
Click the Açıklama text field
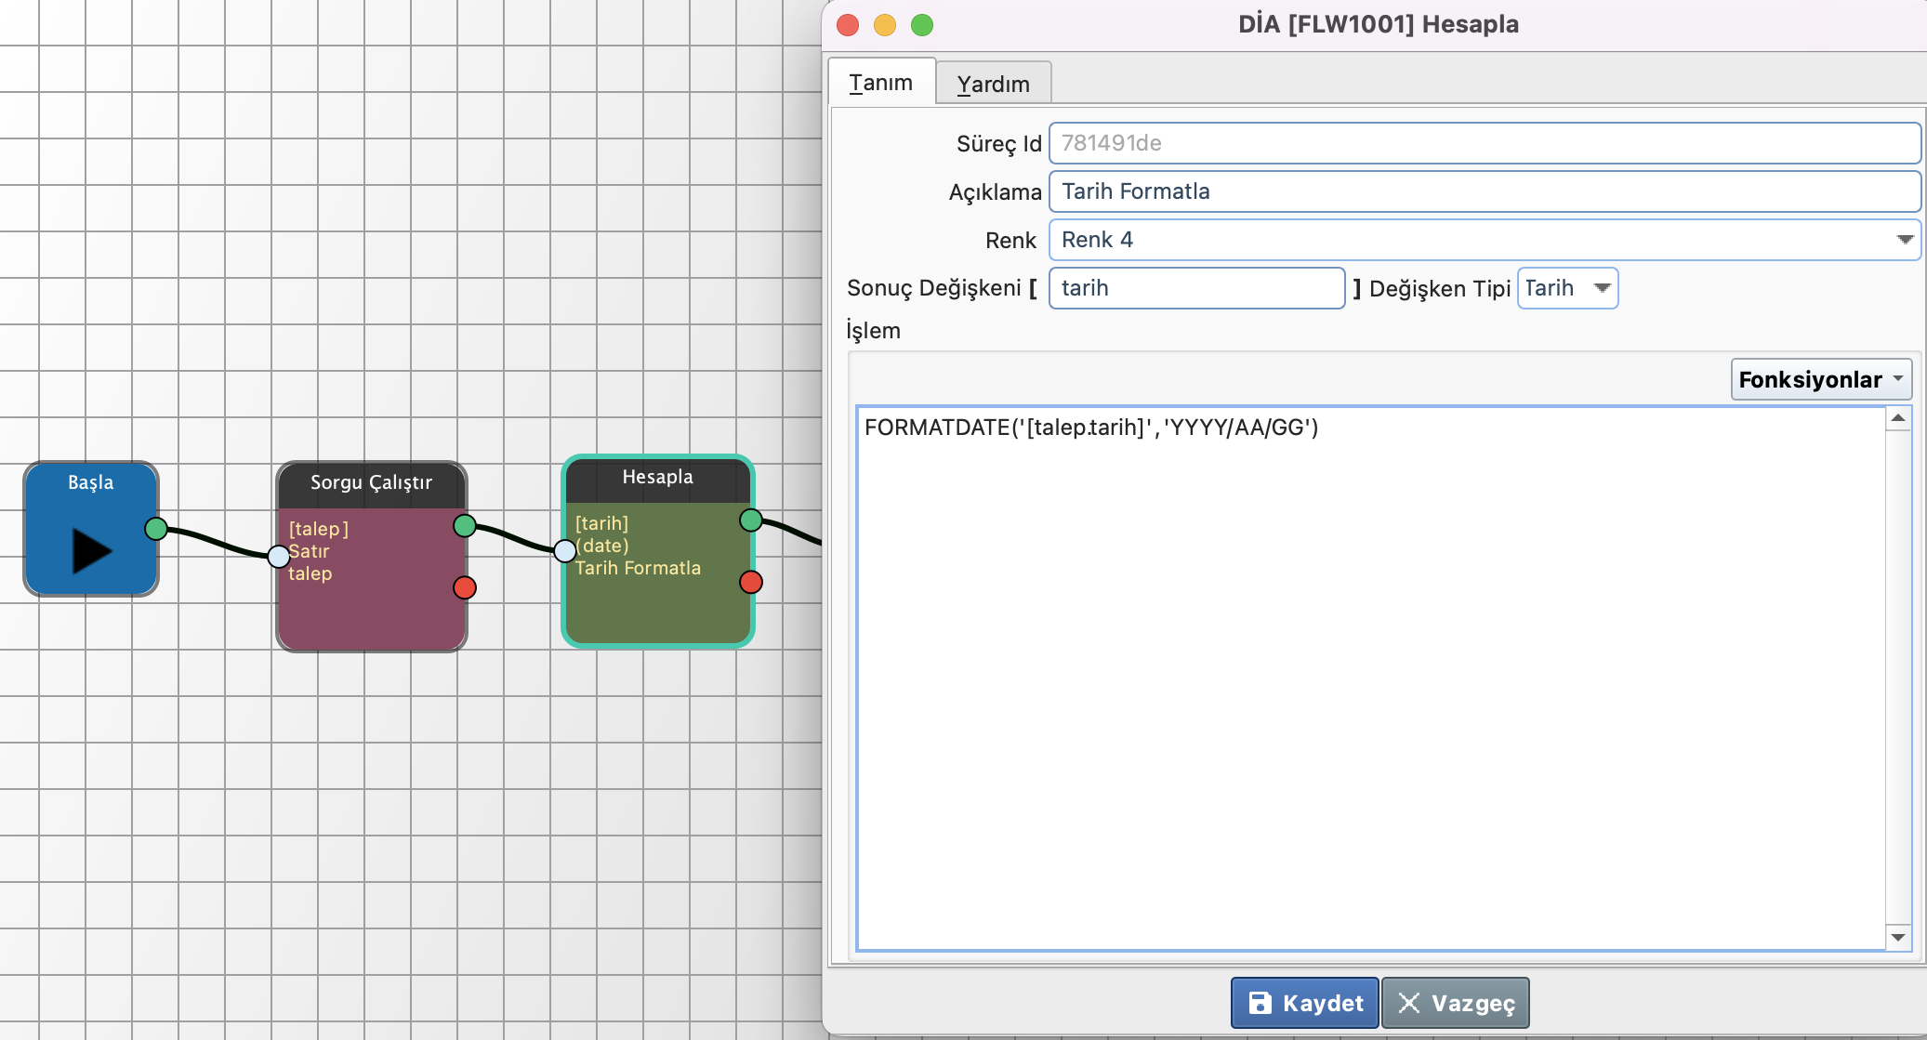[1484, 191]
